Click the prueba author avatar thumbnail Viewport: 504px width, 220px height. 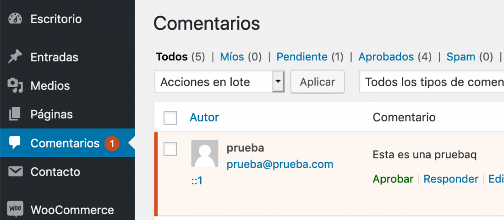pos(205,153)
